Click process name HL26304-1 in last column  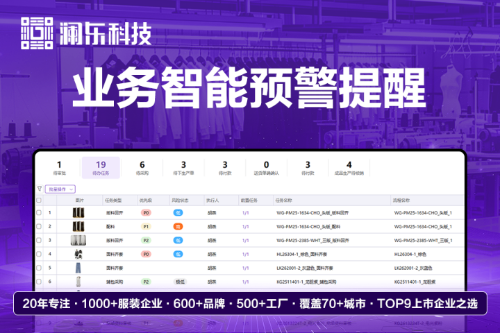[x=410, y=255]
